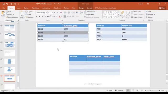This screenshot has height=94, width=168.
Task: Select slide 68 thumbnail
Action: click(x=9, y=70)
